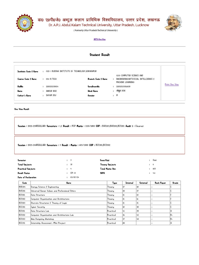Click the name ANKUR RAO
The image size is (199, 265).
coord(51,91)
